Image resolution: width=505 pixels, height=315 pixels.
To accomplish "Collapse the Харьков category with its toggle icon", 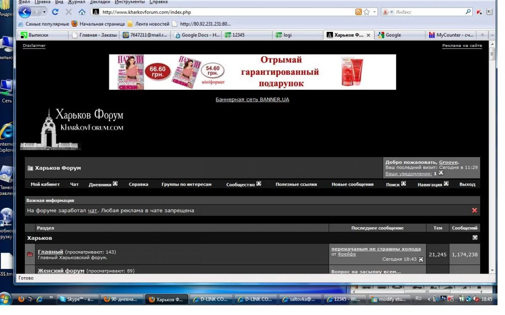I will coord(475,237).
